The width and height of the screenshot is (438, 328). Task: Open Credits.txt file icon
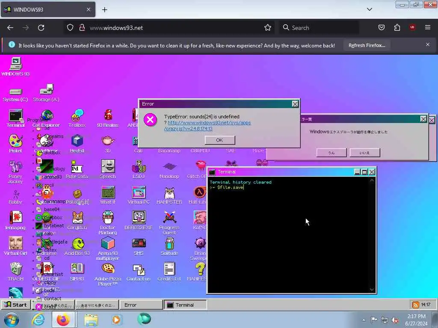169,272
